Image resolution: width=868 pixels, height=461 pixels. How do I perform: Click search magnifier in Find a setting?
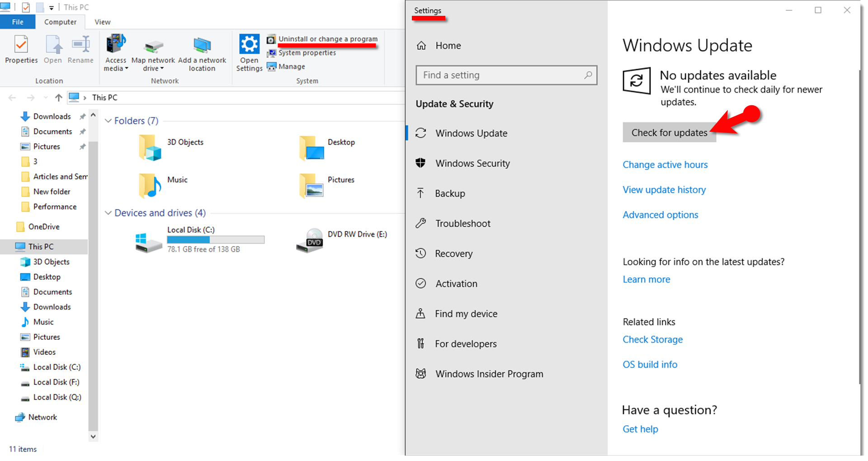[588, 75]
